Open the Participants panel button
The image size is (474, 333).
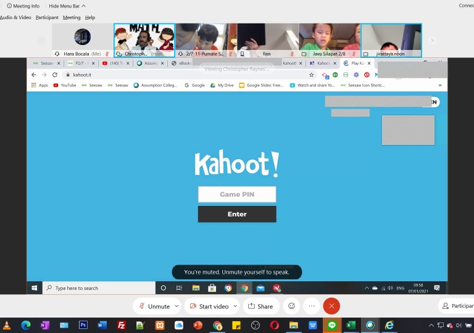(x=457, y=306)
